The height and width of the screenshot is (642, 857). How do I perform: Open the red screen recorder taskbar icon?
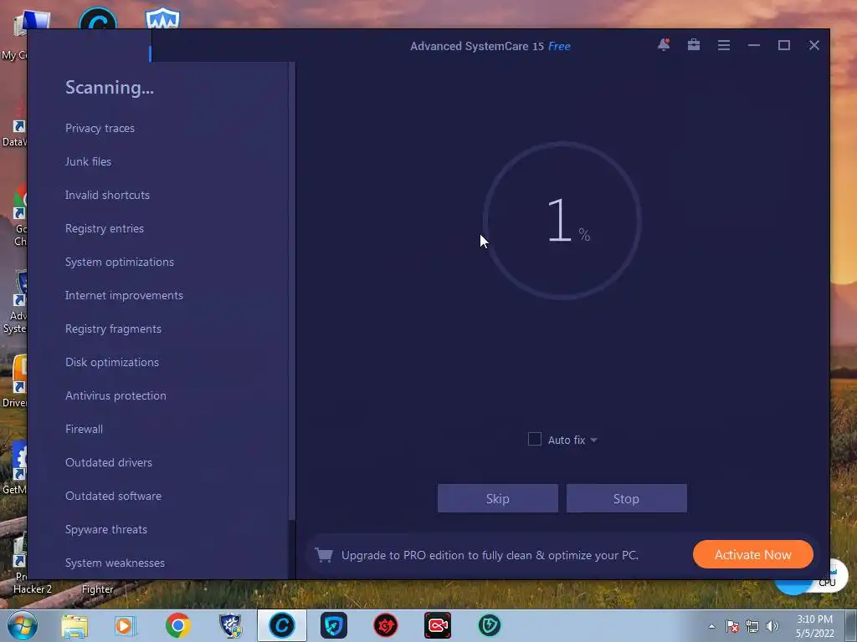[x=438, y=625]
